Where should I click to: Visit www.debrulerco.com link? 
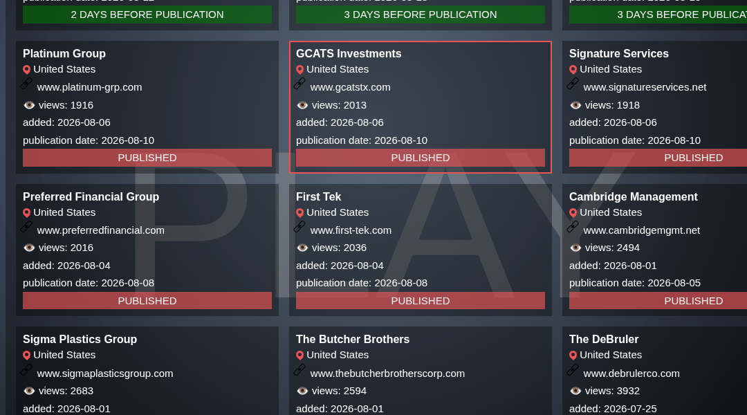click(x=631, y=373)
